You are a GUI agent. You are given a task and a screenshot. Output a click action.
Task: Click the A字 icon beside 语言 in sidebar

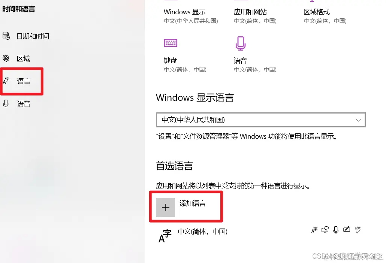[6, 81]
